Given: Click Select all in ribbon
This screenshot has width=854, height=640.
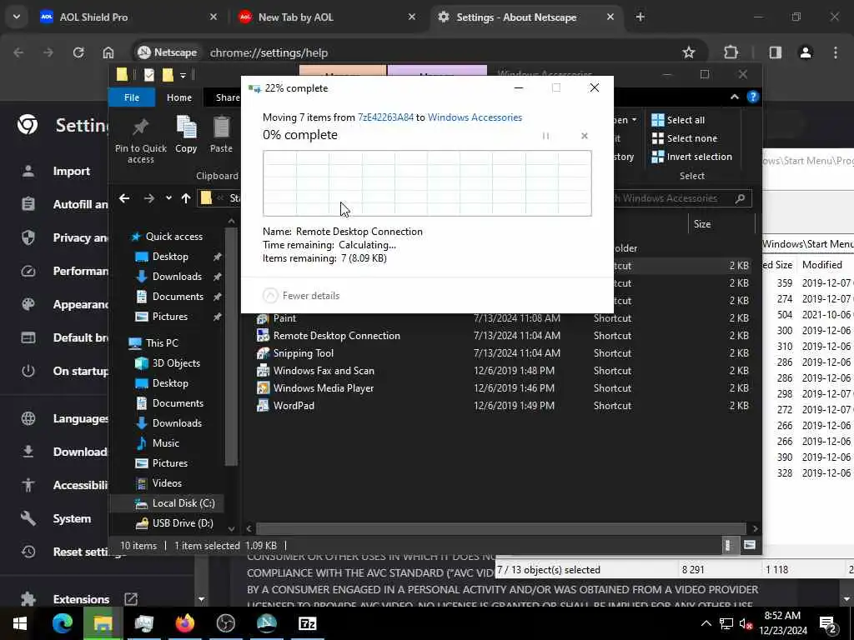Looking at the screenshot, I should click(678, 120).
